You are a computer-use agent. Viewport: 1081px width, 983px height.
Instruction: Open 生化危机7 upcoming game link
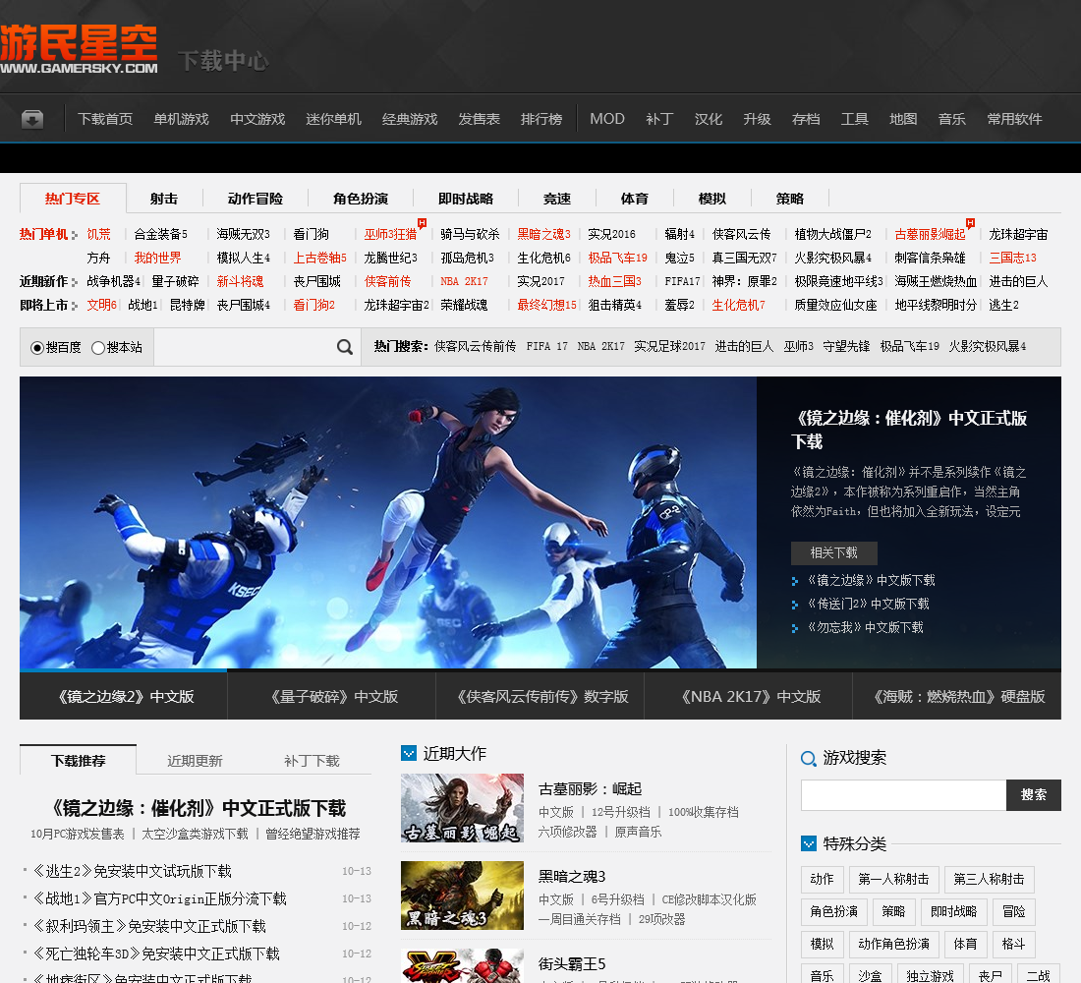click(738, 305)
